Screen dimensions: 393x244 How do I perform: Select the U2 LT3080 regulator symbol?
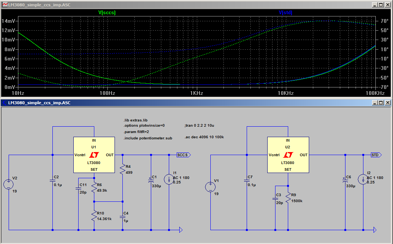(x=288, y=155)
